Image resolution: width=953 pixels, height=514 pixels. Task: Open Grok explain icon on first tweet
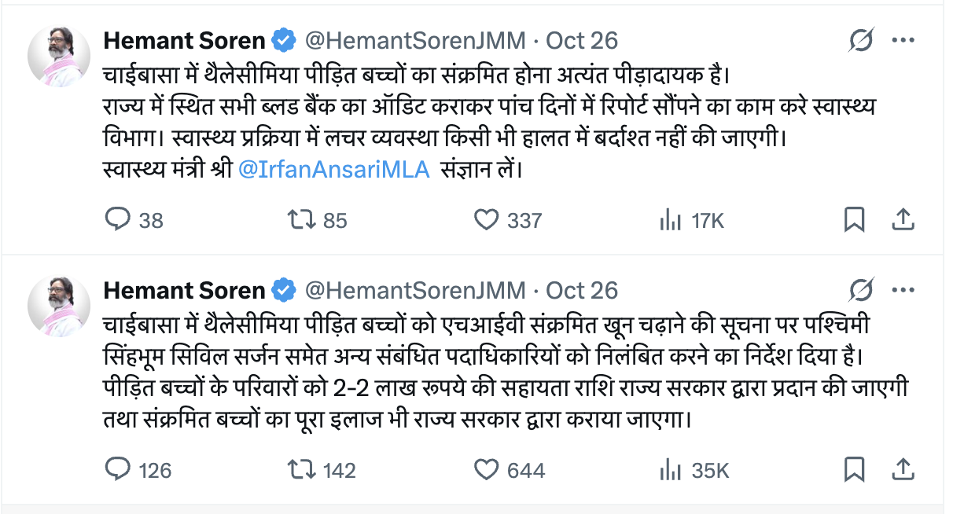(x=862, y=39)
